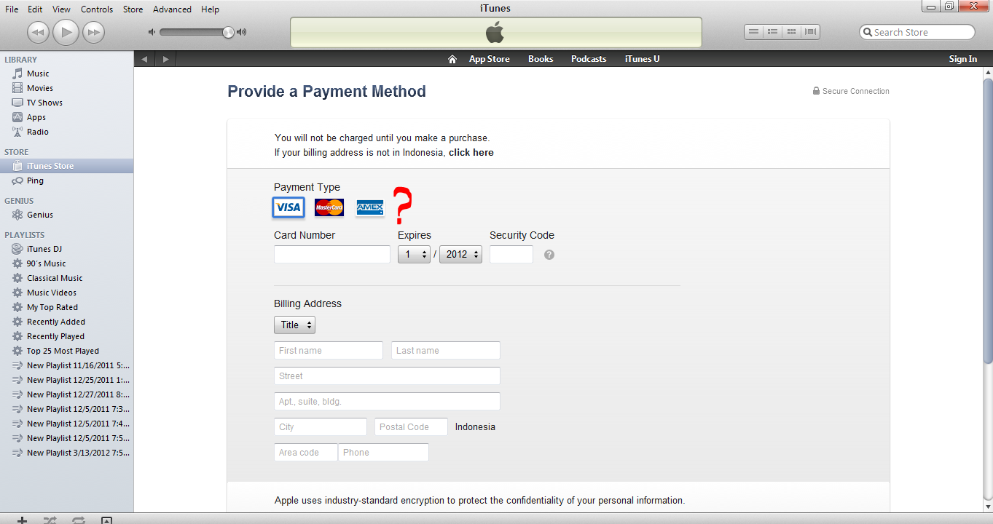Switch to grid view icon
The width and height of the screenshot is (993, 524).
791,32
